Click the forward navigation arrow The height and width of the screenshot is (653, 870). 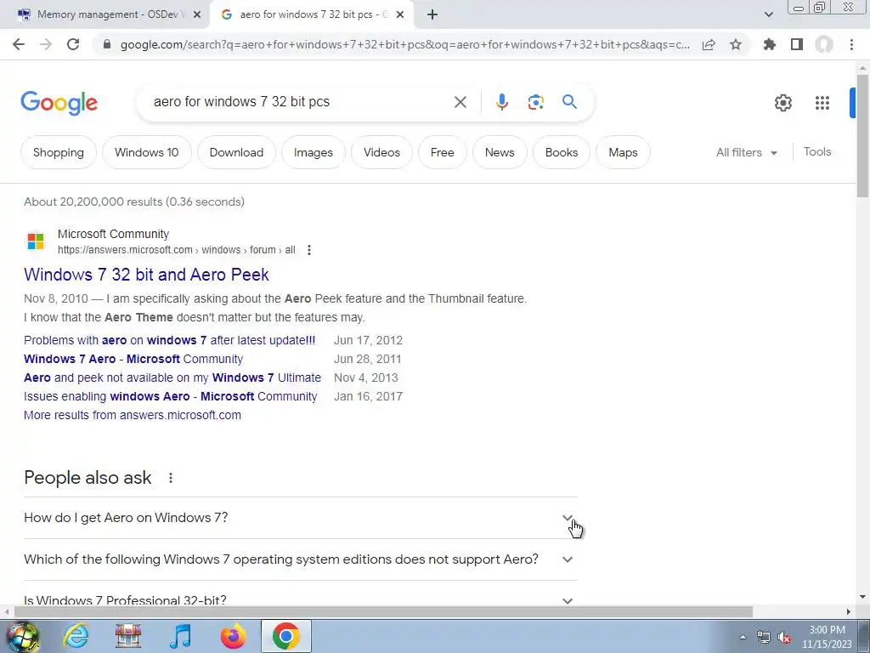click(x=46, y=44)
